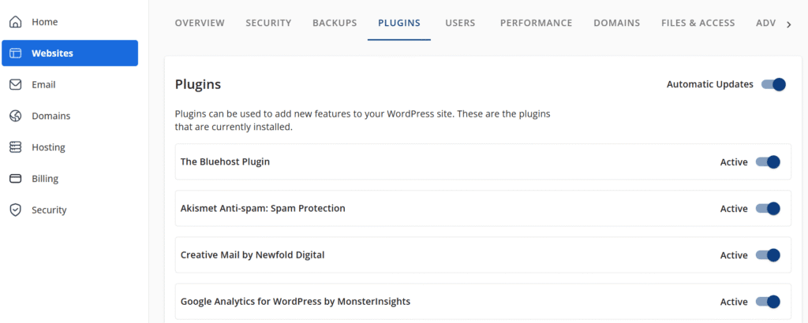Click "Creative Mail by Newfold Digital" text
This screenshot has width=808, height=323.
pos(252,254)
